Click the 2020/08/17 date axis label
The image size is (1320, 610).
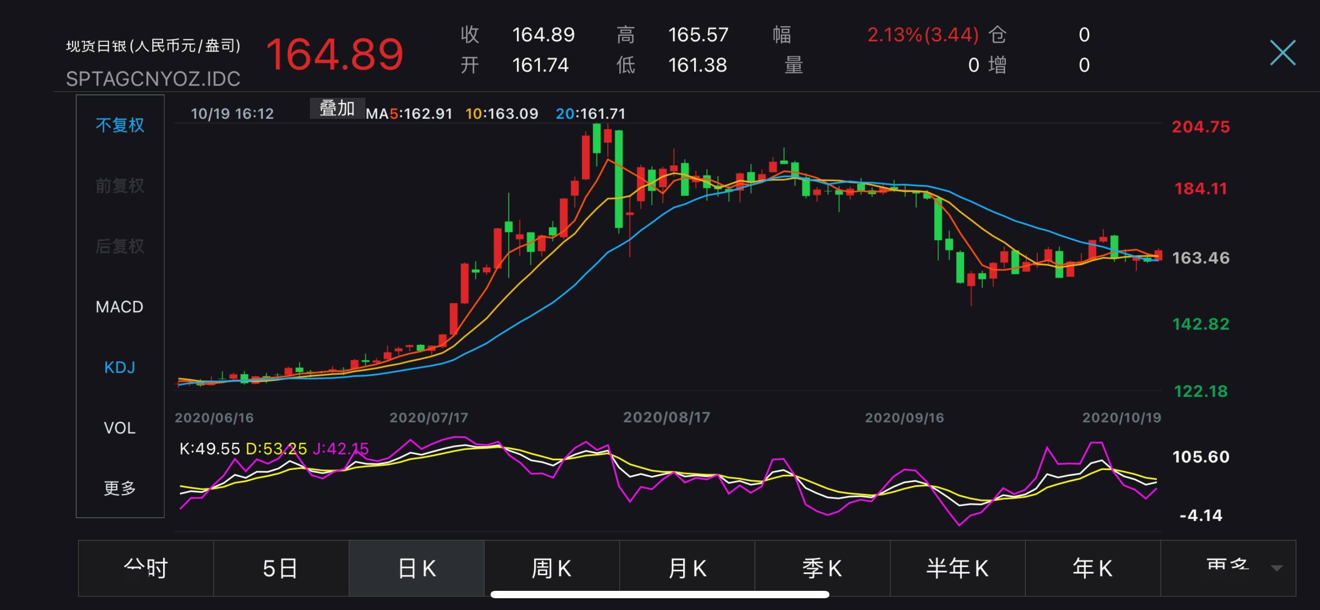pyautogui.click(x=667, y=417)
